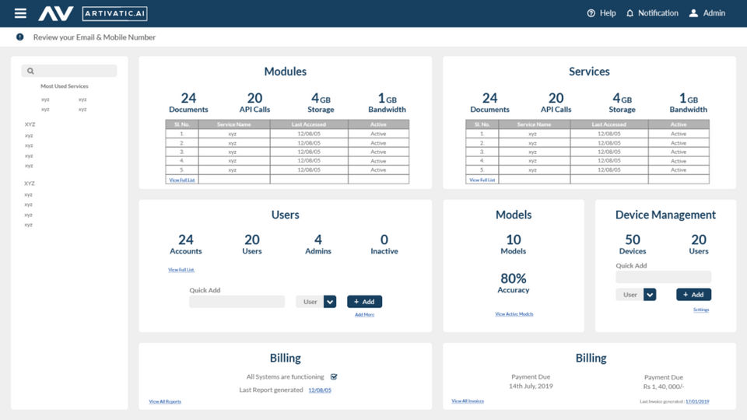747x420 pixels.
Task: Click the 4 GB Storage stat in Services
Action: point(622,103)
